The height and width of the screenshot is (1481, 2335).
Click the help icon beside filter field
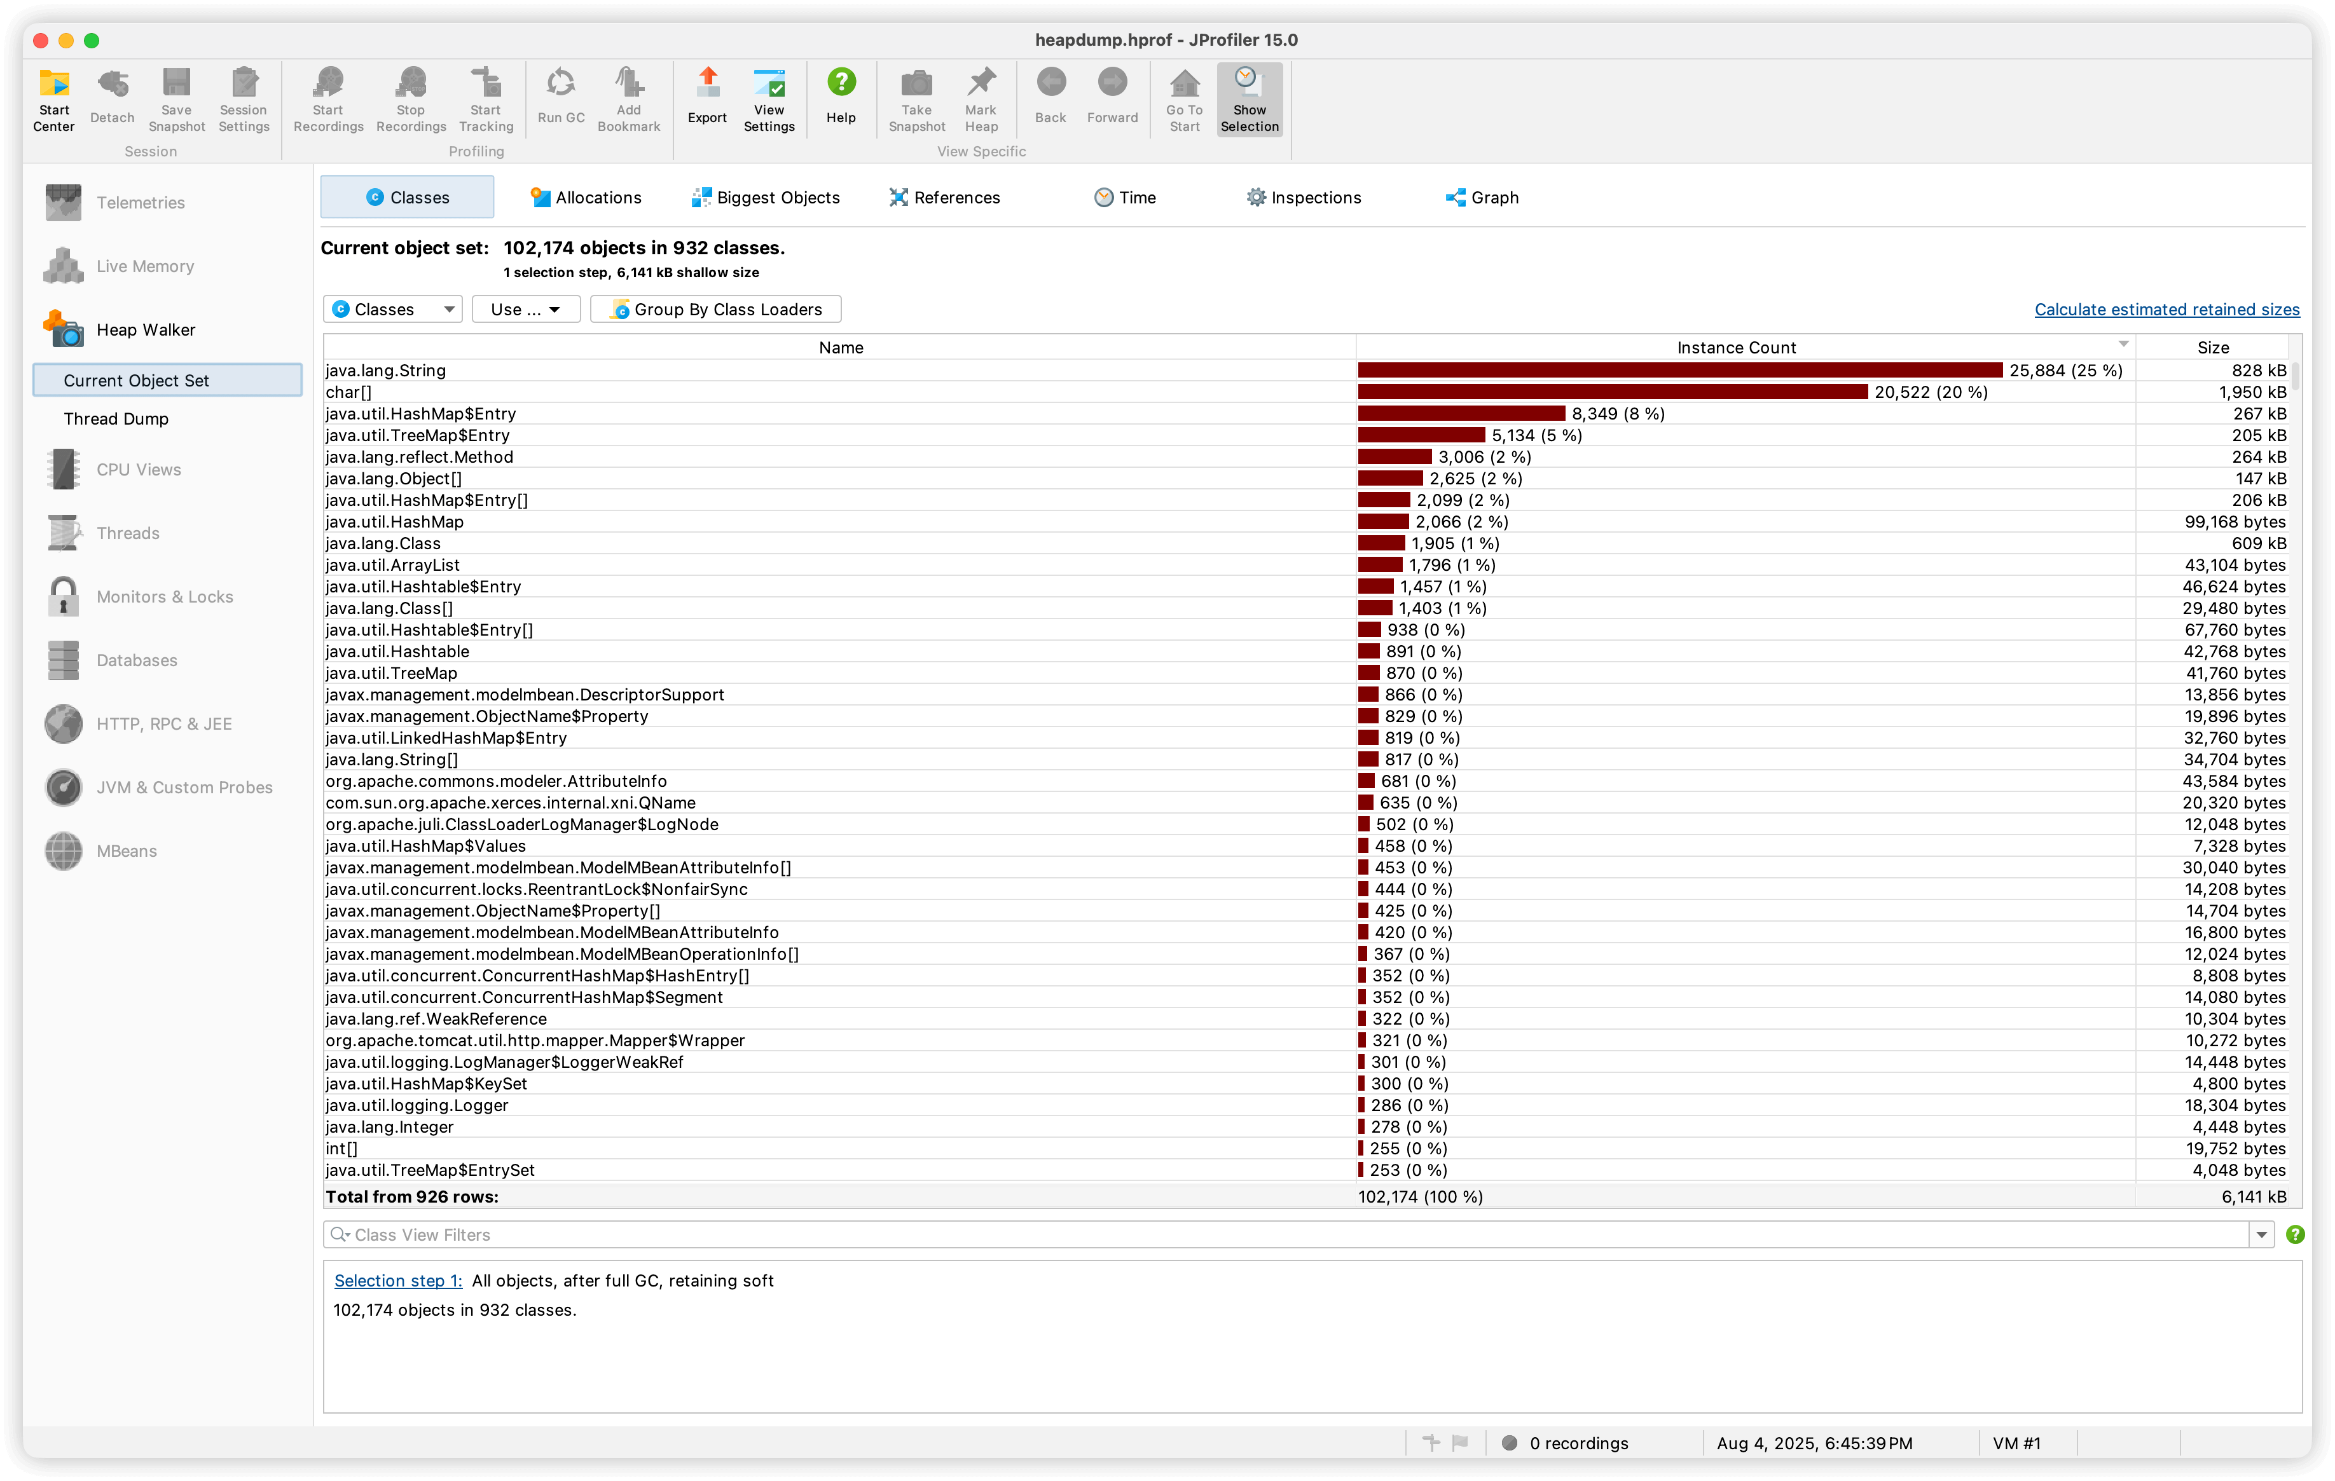pos(2294,1235)
